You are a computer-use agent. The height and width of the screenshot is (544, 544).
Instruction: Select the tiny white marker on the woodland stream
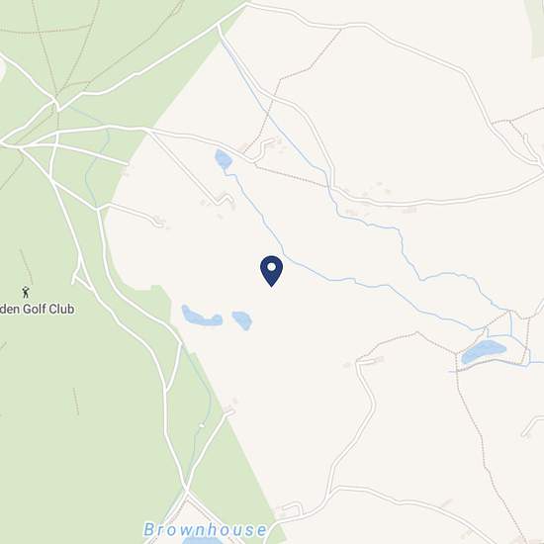click(202, 425)
